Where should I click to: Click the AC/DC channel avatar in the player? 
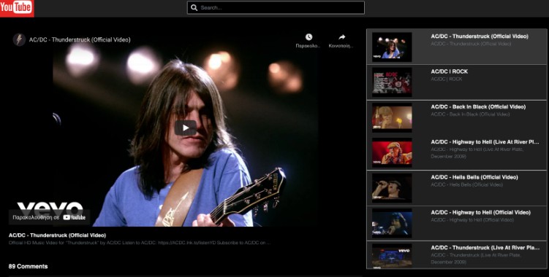19,39
